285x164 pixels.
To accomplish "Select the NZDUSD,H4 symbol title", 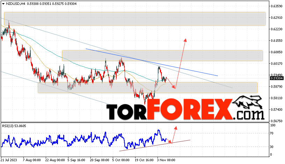I will (x=16, y=4).
